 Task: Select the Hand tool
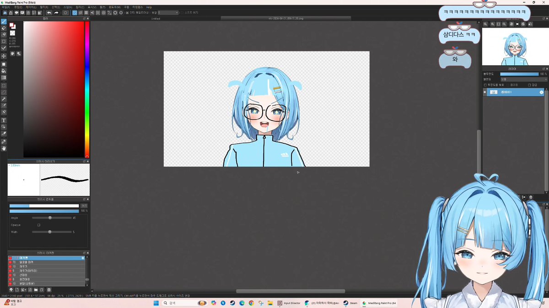(x=4, y=148)
